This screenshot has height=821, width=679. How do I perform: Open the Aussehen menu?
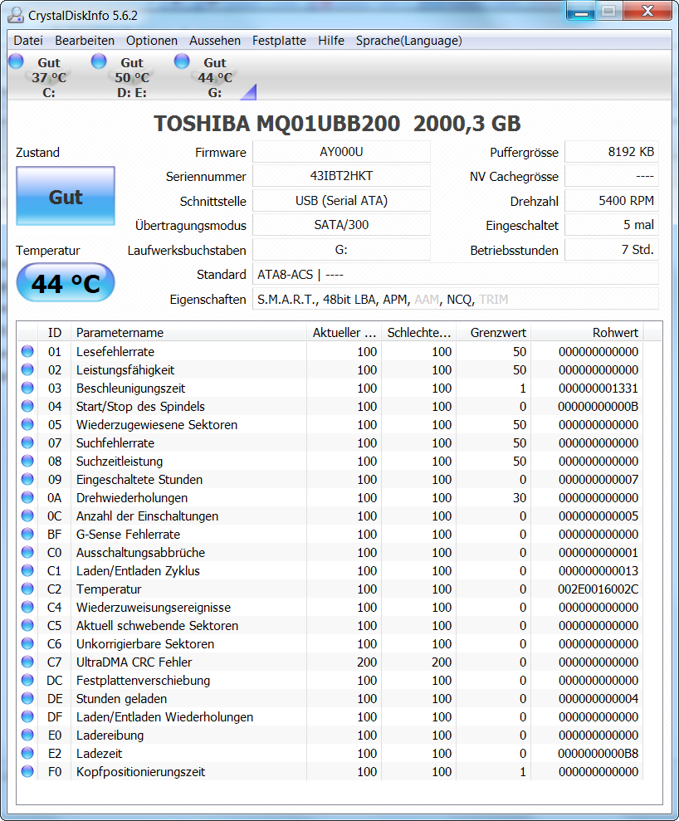pyautogui.click(x=215, y=41)
